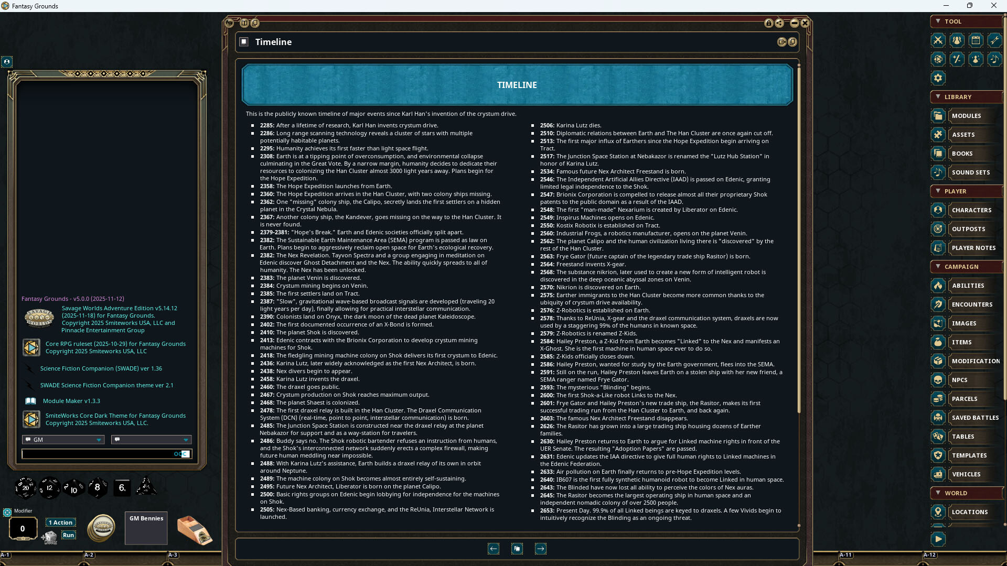Select hotkey tab A-2
Viewport: 1007px width, 566px height.
pyautogui.click(x=89, y=554)
